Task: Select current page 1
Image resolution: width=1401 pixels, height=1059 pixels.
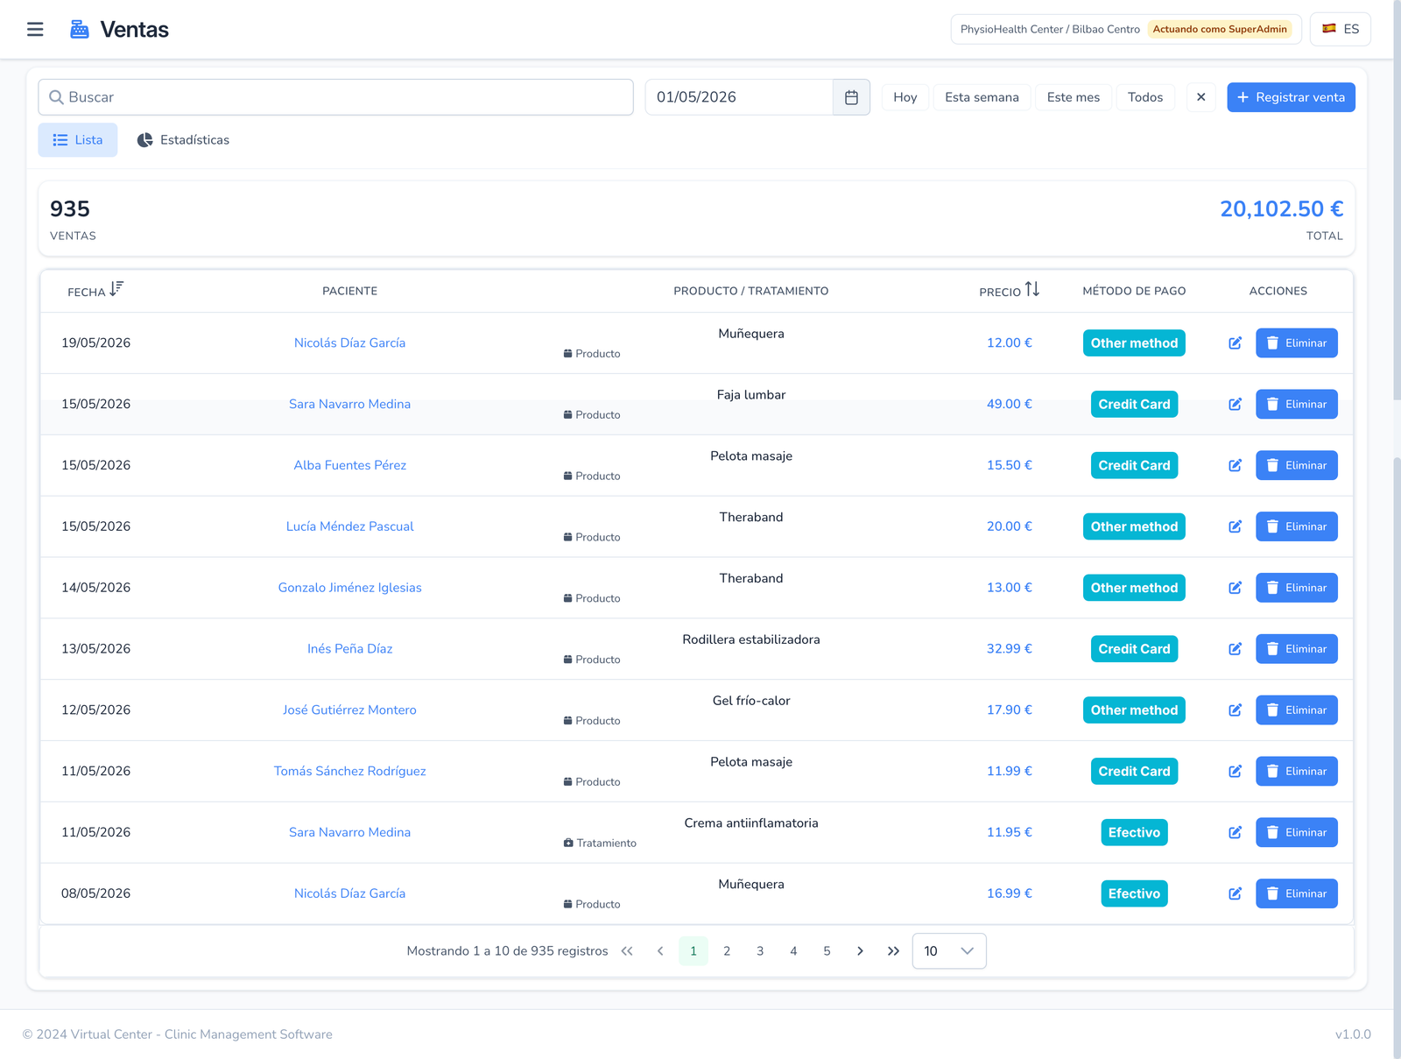Action: coord(693,951)
